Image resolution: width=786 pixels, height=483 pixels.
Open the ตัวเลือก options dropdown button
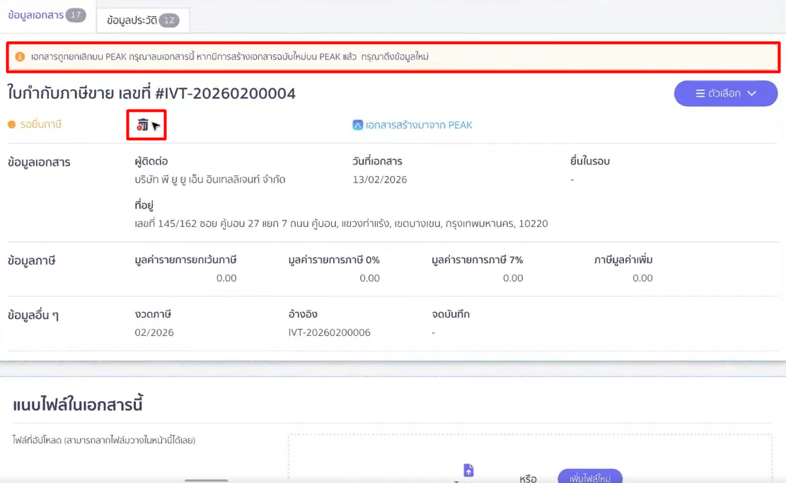point(725,93)
